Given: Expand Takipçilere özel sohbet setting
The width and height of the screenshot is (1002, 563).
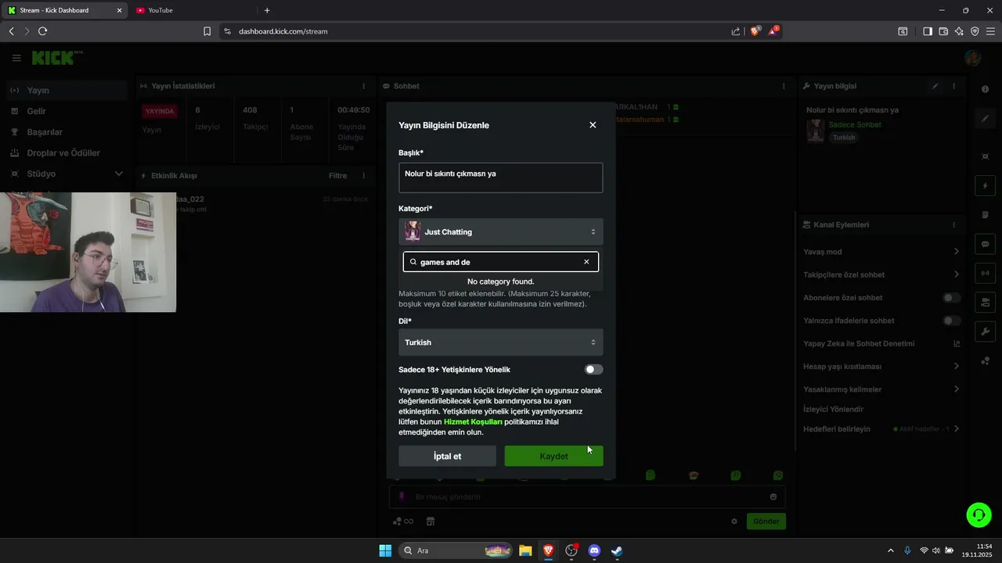Looking at the screenshot, I should coord(881,274).
